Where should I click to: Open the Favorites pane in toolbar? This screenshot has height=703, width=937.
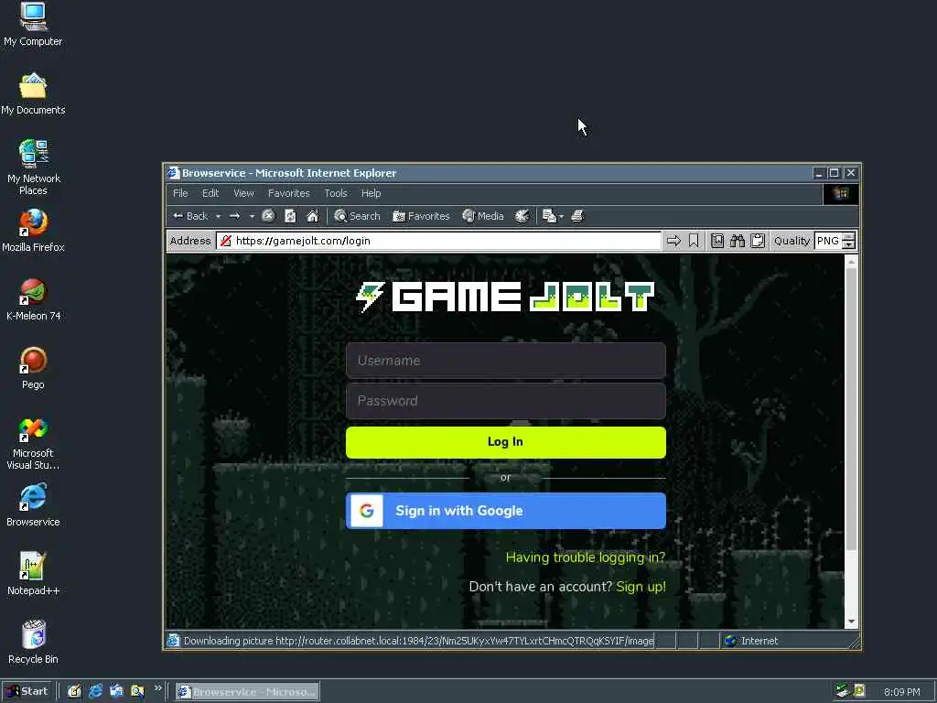pyautogui.click(x=421, y=216)
